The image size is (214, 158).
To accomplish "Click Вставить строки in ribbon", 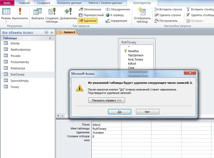I will pos(168,9).
